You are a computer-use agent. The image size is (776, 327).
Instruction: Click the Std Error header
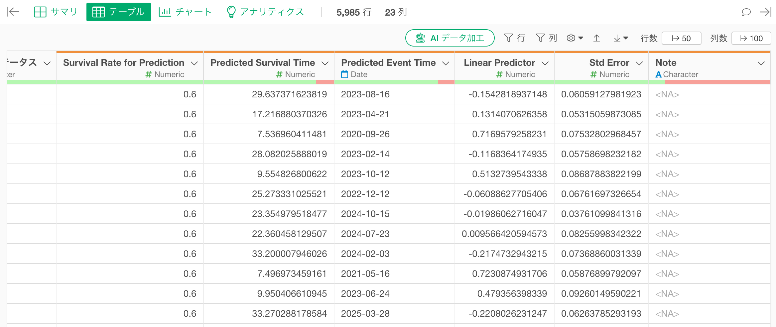(x=609, y=62)
